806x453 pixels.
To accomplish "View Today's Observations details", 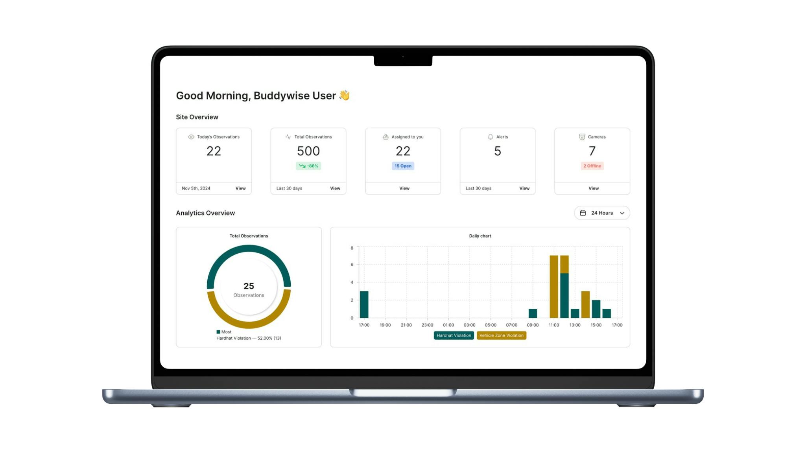I will point(240,188).
